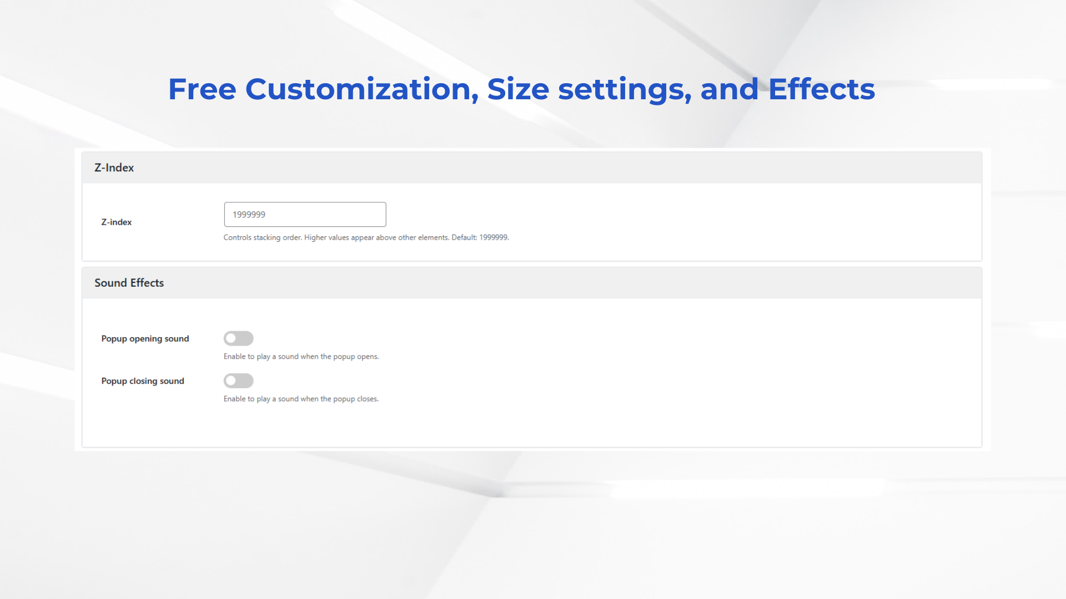Click the knob of the opening sound switch
The image size is (1066, 599).
[231, 338]
